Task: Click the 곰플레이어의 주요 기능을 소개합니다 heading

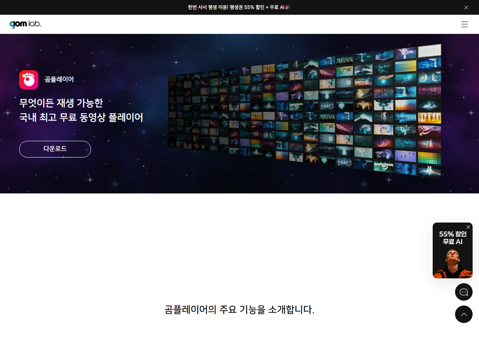Action: click(239, 309)
